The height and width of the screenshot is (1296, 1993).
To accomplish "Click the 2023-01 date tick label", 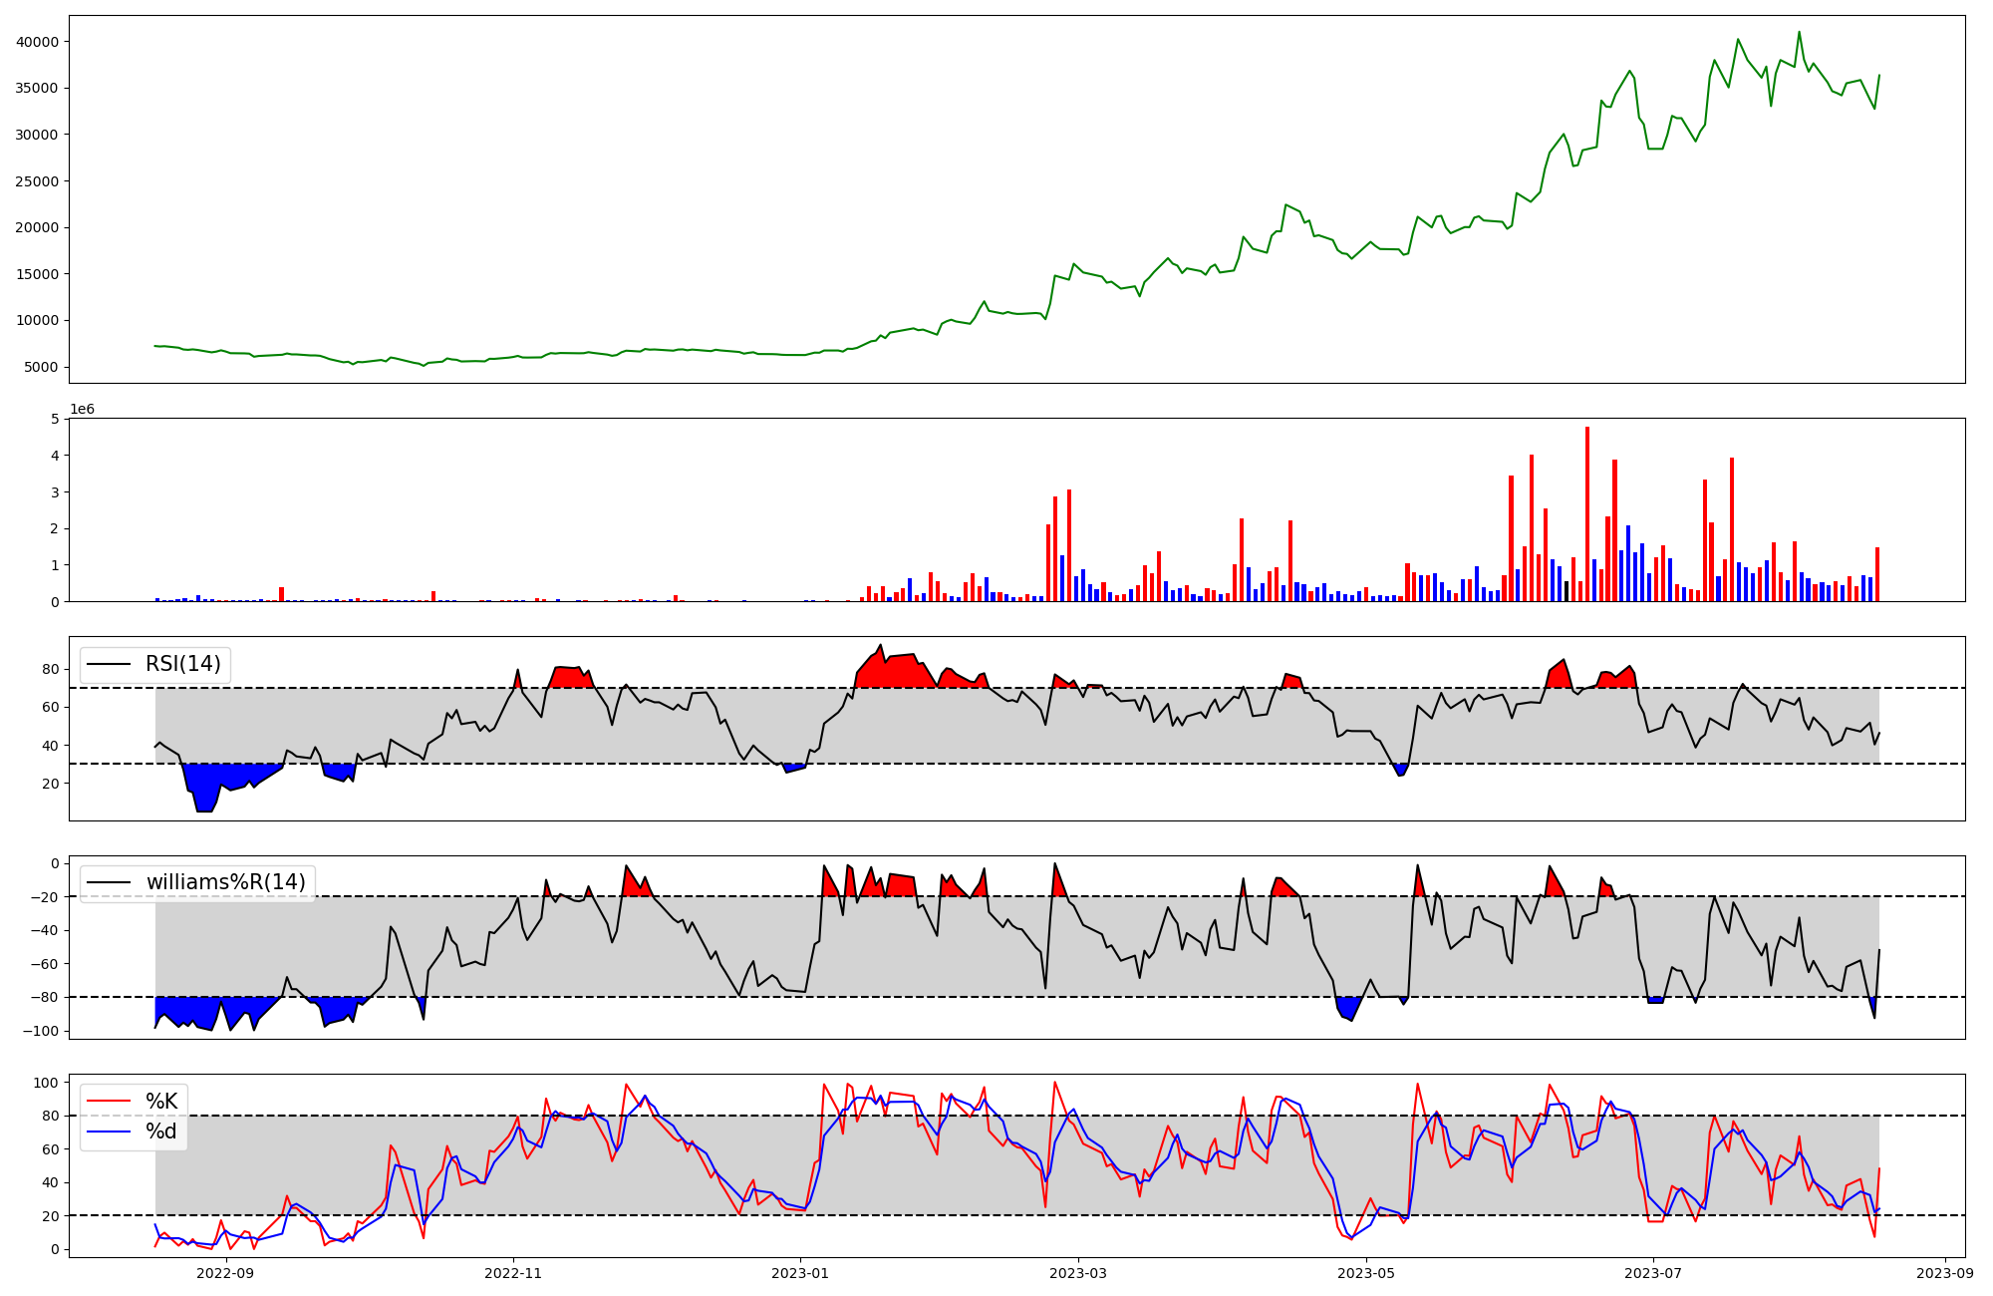I will pyautogui.click(x=800, y=1273).
